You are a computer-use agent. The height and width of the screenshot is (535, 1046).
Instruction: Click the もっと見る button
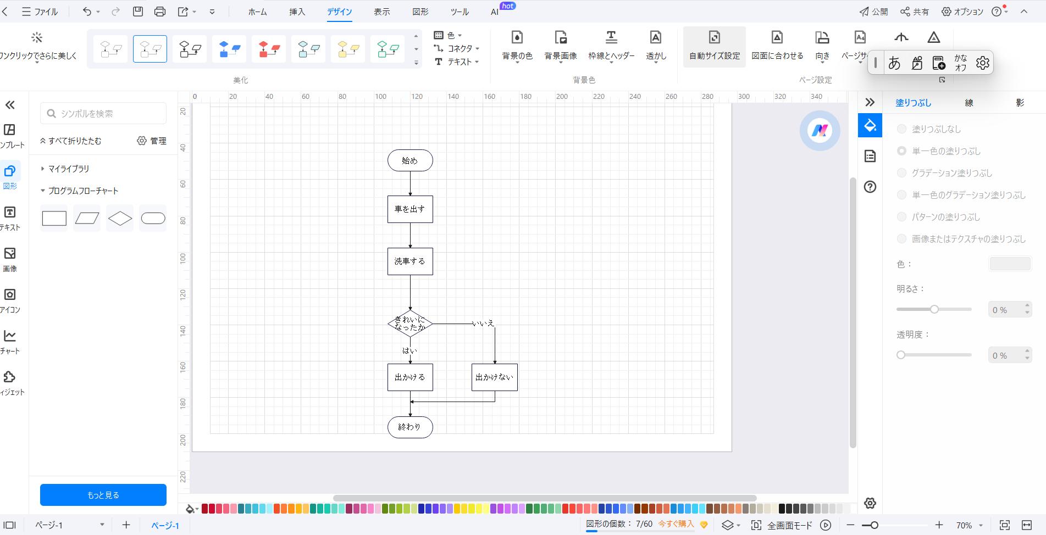click(x=103, y=495)
